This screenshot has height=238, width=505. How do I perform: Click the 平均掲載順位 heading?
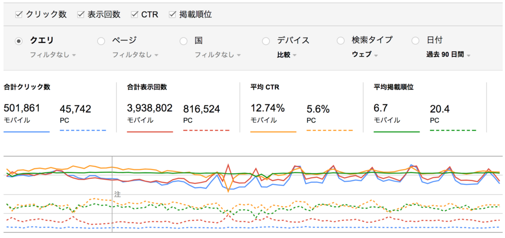click(x=394, y=87)
